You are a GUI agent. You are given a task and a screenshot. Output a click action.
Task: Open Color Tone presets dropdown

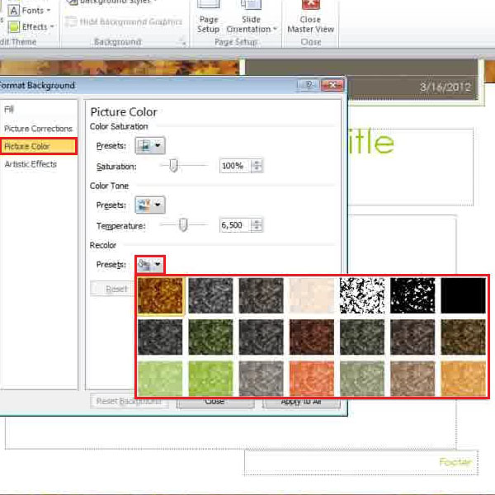(150, 205)
